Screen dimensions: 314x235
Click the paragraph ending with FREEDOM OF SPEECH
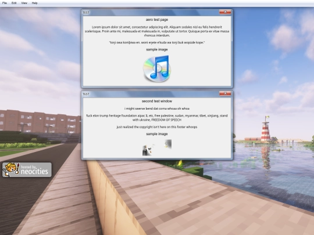[157, 118]
